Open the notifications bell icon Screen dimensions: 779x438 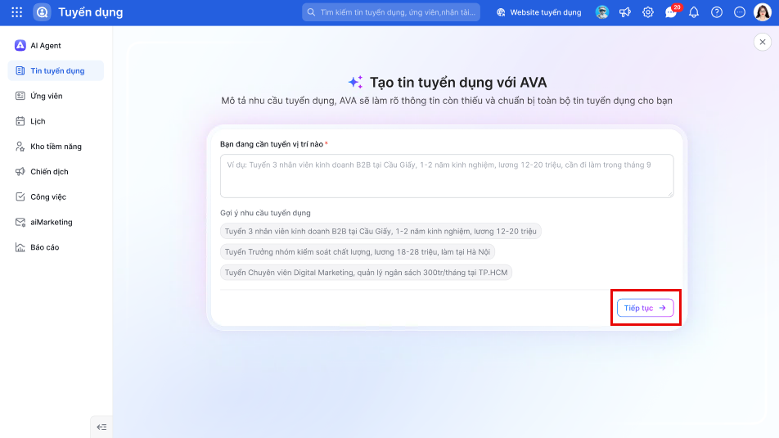pos(694,12)
